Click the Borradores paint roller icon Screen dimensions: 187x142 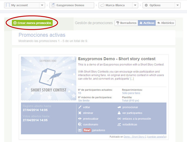point(118,23)
